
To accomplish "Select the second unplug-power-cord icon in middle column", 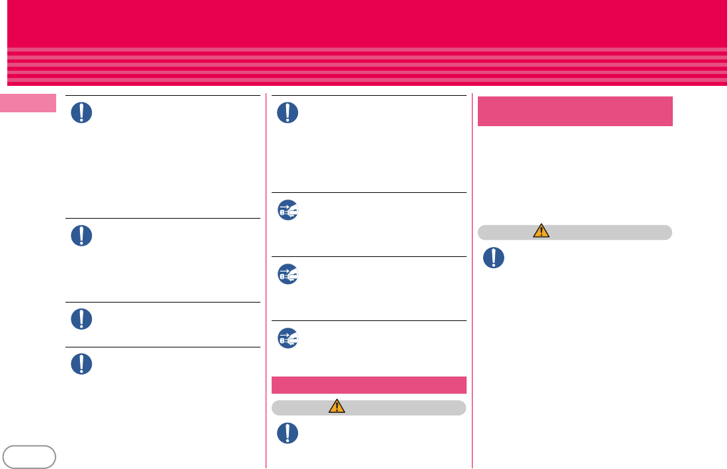I will pos(288,274).
